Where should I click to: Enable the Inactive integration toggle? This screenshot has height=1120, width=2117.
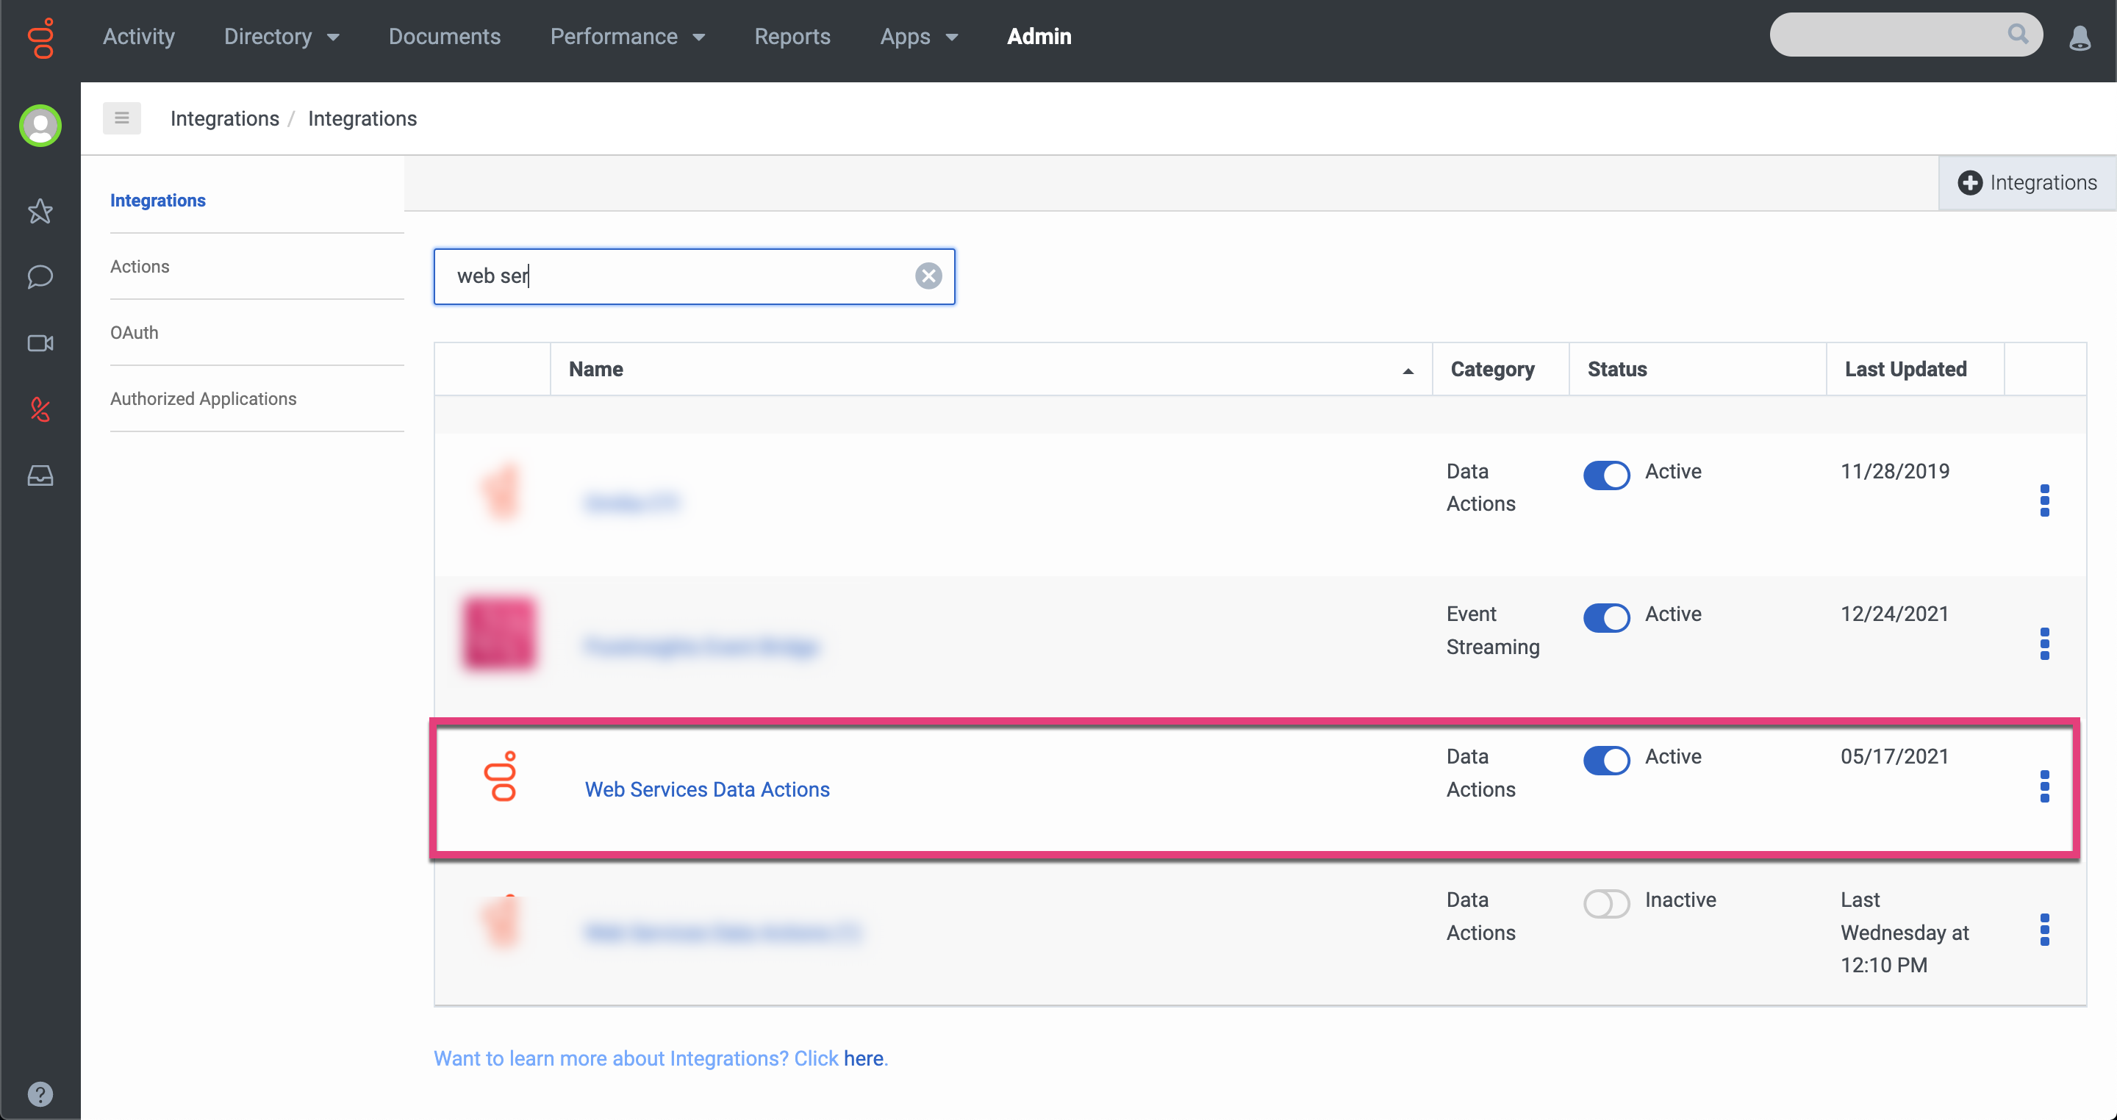pyautogui.click(x=1606, y=903)
